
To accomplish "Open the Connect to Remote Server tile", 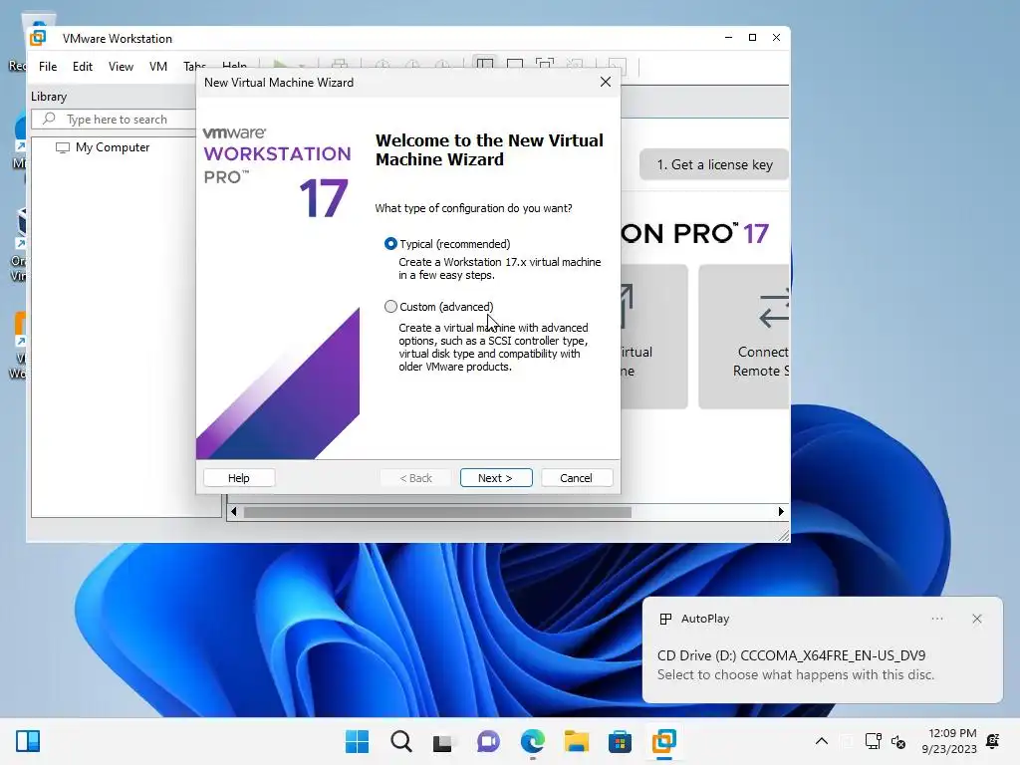I will click(x=744, y=337).
